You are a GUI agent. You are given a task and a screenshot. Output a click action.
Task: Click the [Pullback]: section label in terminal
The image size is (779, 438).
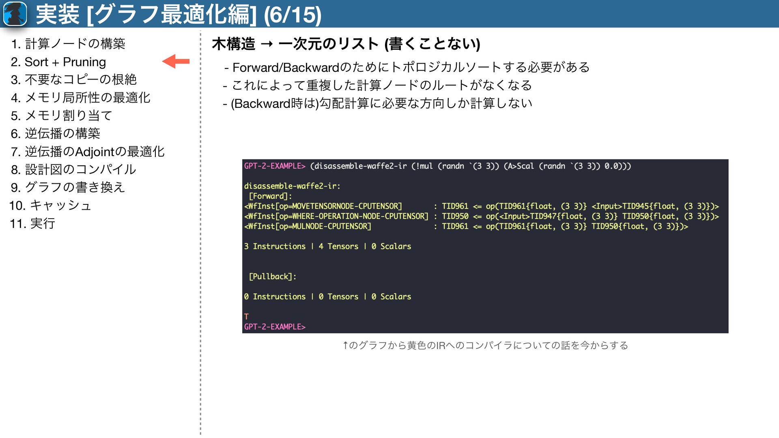click(x=272, y=277)
